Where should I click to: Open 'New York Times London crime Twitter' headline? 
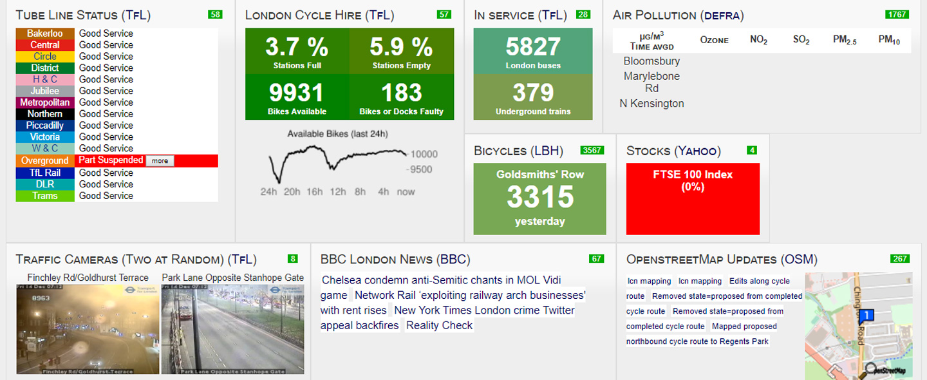(x=449, y=318)
